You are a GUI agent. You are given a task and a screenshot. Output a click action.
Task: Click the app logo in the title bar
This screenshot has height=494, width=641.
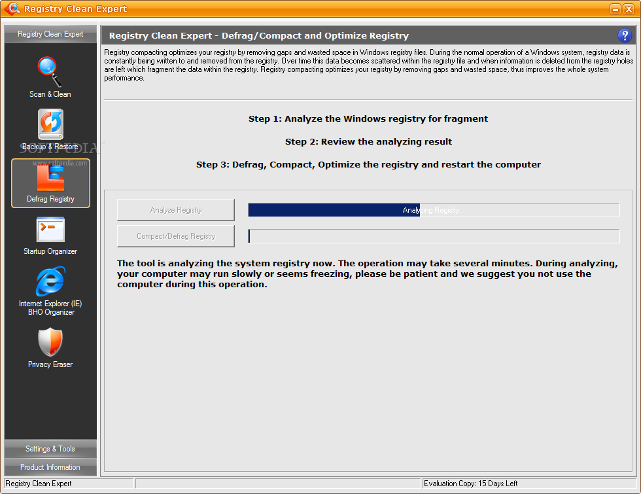click(x=12, y=8)
